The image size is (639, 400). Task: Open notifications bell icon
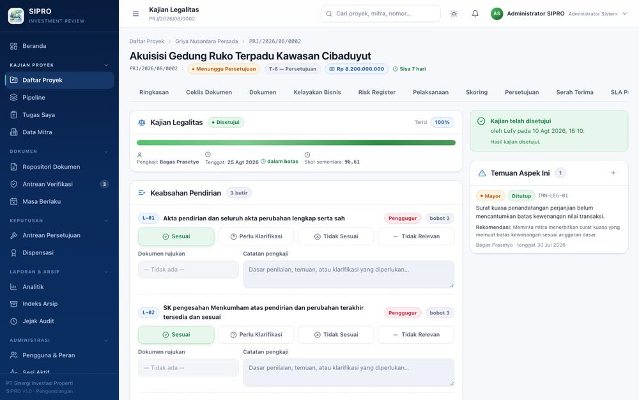pyautogui.click(x=475, y=14)
